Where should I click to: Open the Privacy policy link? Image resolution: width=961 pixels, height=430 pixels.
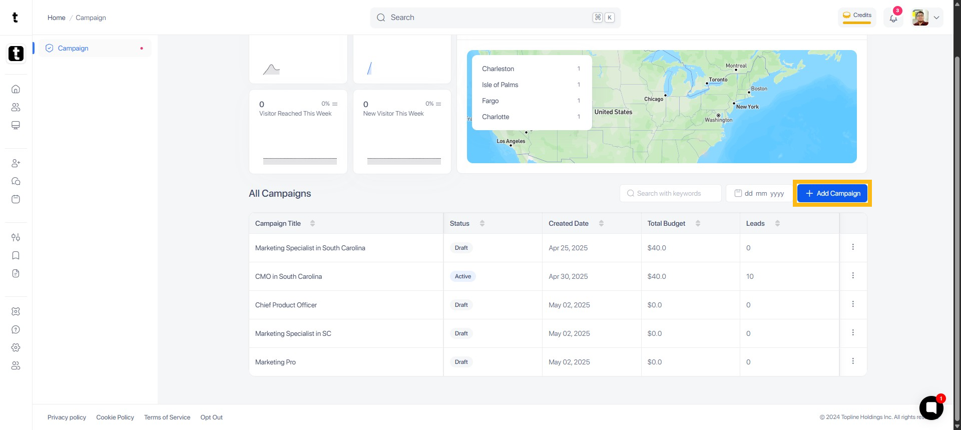67,417
